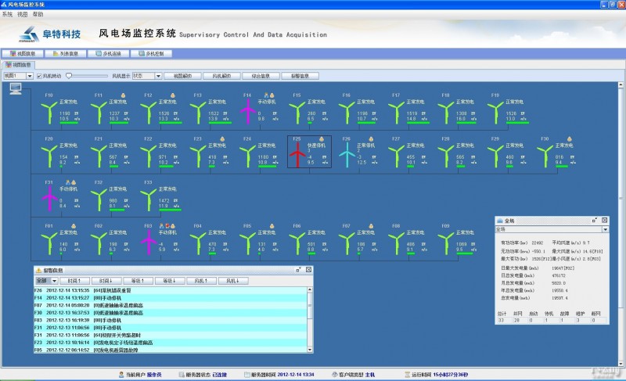The height and width of the screenshot is (381, 626).
Task: Select the F15 wind turbine icon
Action: 297,112
